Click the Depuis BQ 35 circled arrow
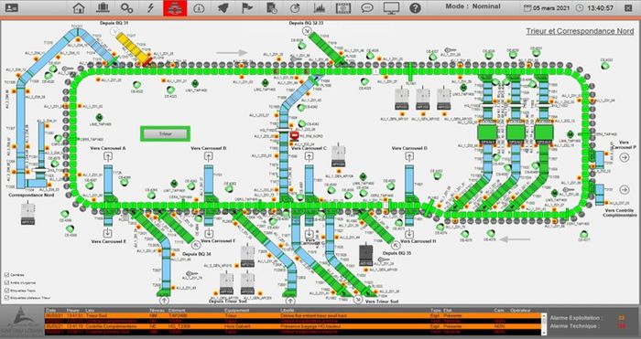This screenshot has width=641, height=339. pyautogui.click(x=395, y=245)
